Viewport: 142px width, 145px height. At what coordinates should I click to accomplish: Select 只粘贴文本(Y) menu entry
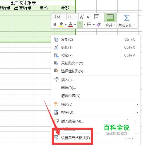coord(96,63)
